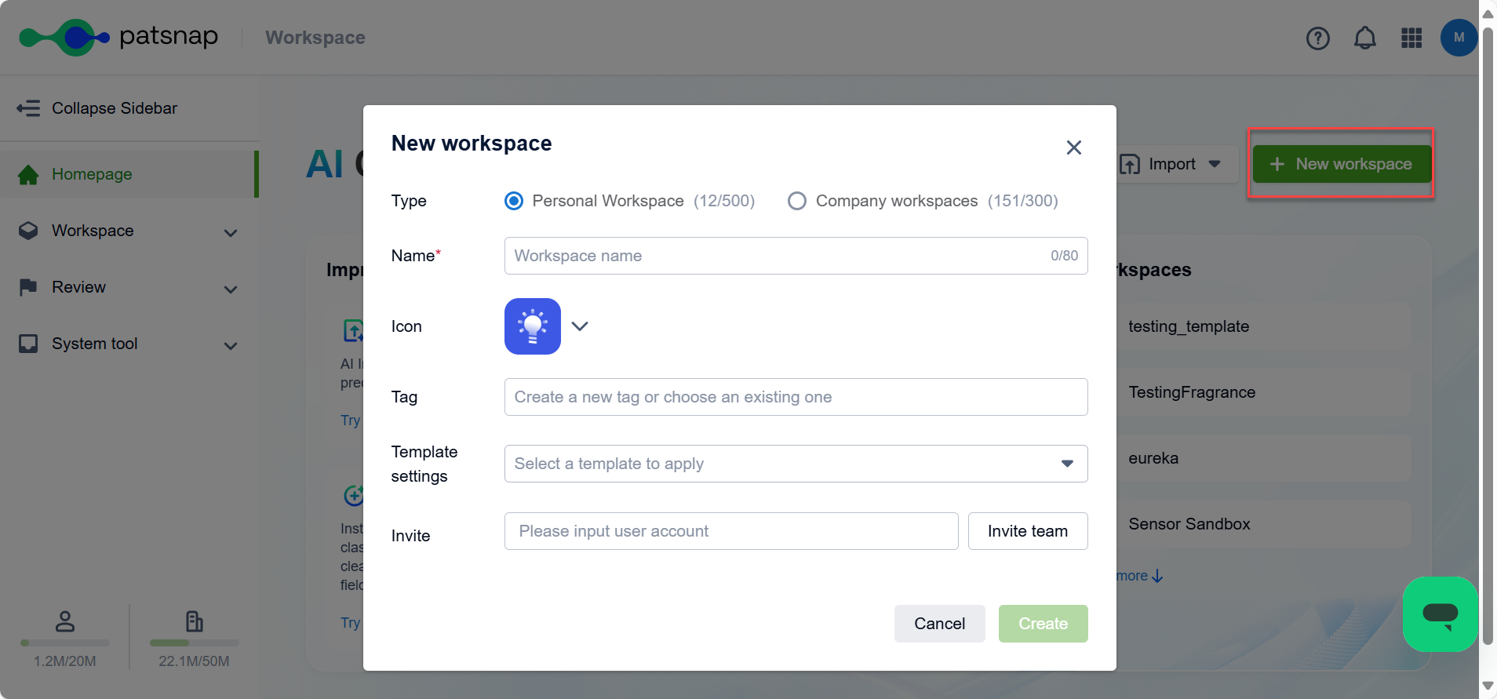Go to Homepage in sidebar
Viewport: 1497px width, 699px height.
pos(92,174)
